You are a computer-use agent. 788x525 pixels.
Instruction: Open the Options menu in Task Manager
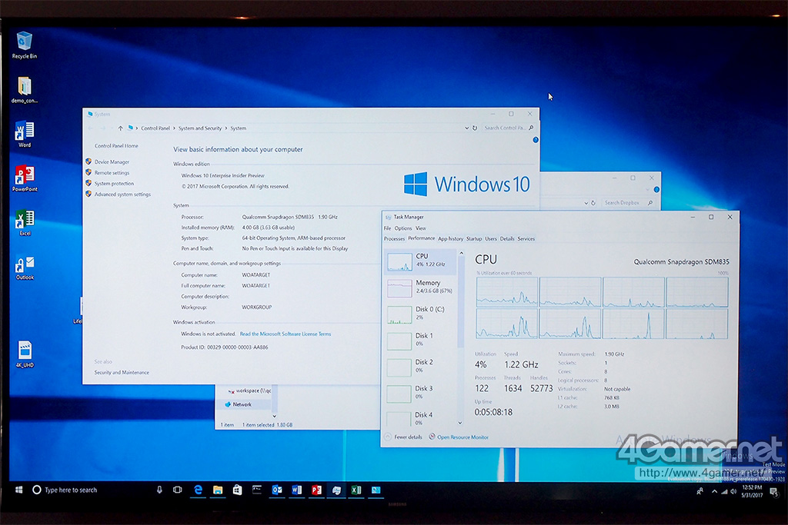[402, 228]
